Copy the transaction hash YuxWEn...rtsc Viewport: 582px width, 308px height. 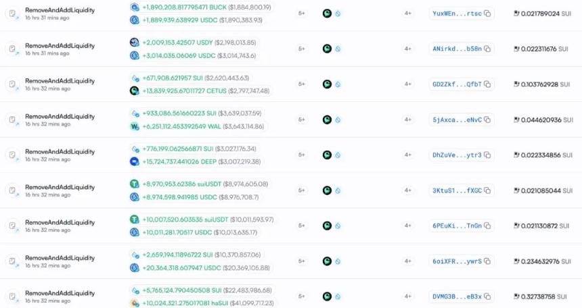coord(488,14)
